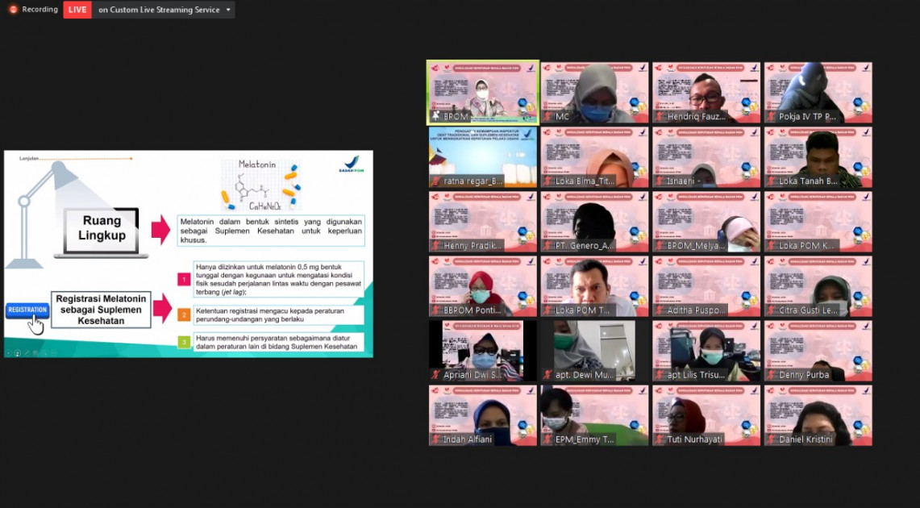Select the Loka Bima participant video tile

pos(594,156)
